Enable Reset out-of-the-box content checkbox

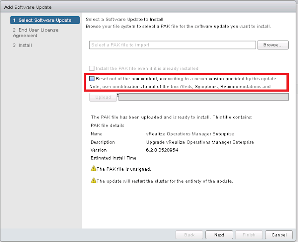[x=92, y=79]
